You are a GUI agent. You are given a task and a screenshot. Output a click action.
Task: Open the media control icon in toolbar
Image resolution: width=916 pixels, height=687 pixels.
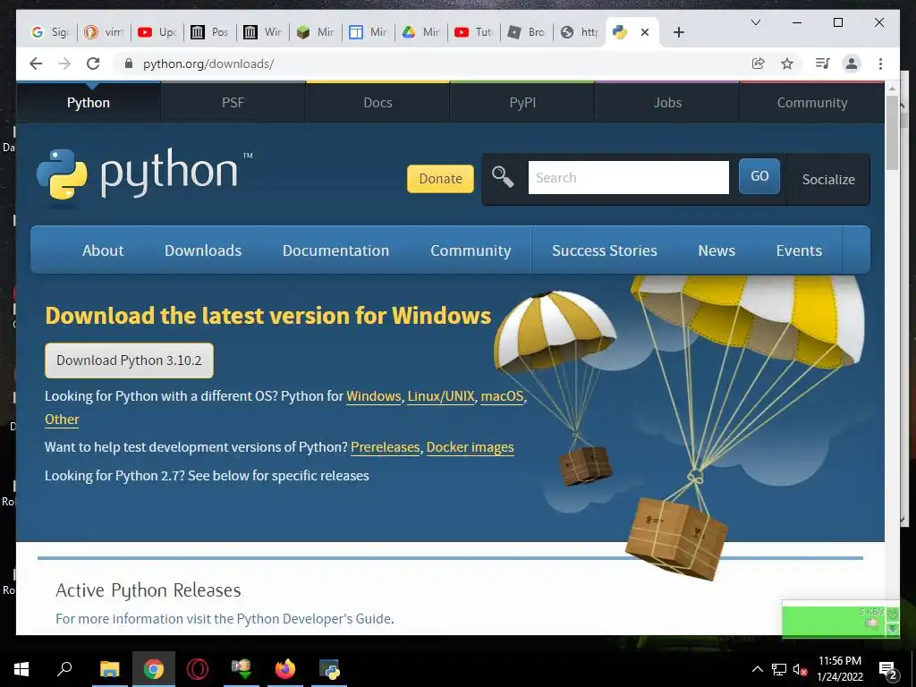point(823,64)
